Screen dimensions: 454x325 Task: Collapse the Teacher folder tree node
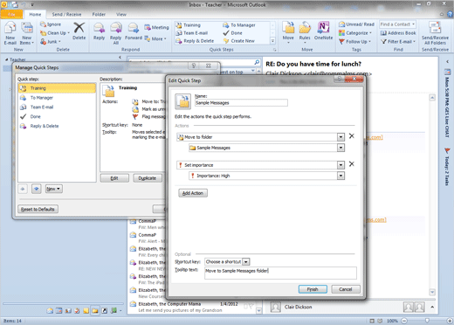pyautogui.click(x=6, y=59)
